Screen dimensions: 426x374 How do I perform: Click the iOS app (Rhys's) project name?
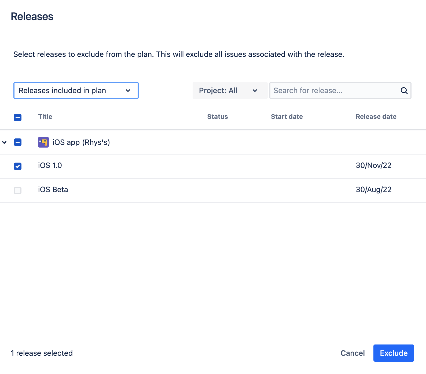point(81,142)
